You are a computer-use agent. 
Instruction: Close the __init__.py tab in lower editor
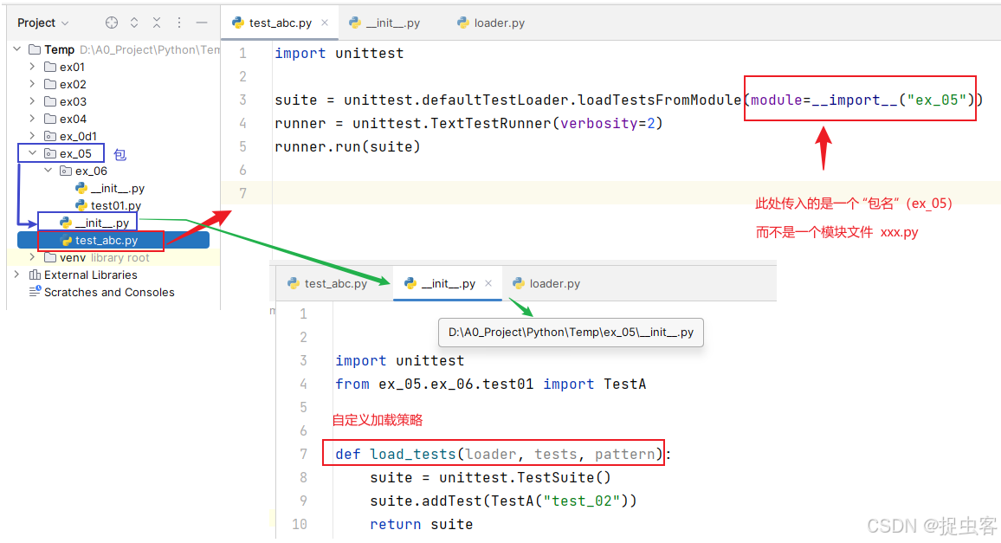tap(488, 283)
